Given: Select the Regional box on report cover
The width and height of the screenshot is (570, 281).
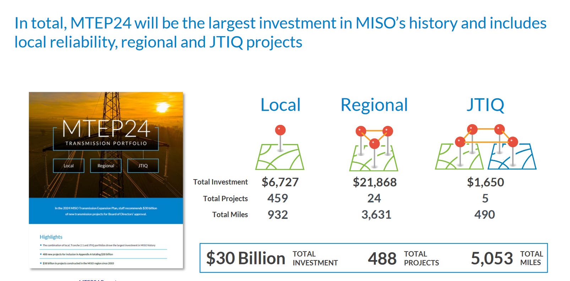Looking at the screenshot, I should 106,166.
